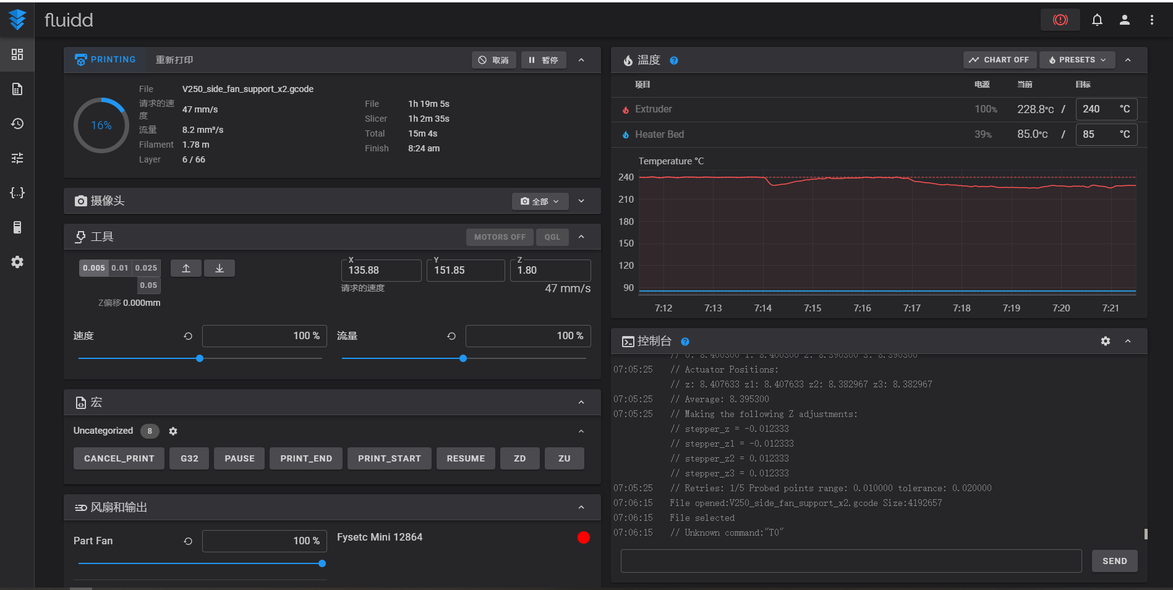Click the Part Fan slider handle
Viewport: 1173px width, 590px height.
[322, 563]
